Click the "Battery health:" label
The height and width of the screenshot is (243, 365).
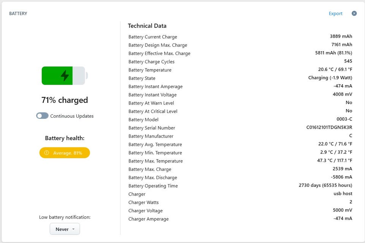coord(65,138)
